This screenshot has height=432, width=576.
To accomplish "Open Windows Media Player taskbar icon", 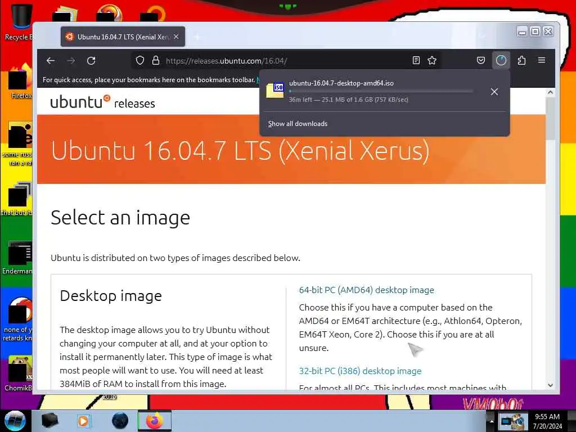I will [83, 421].
